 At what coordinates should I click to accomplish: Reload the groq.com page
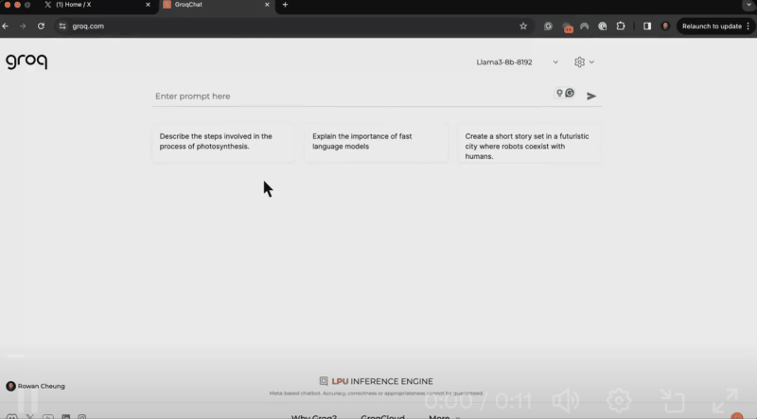(41, 26)
